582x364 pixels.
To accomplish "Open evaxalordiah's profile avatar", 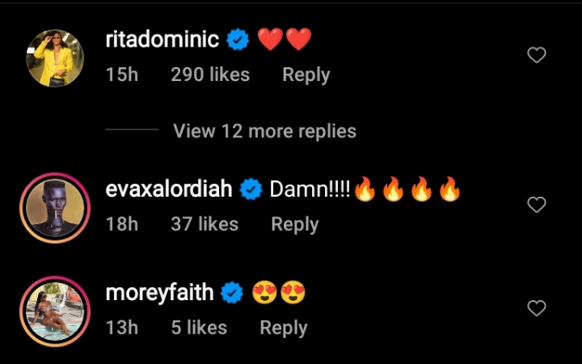I will click(55, 207).
